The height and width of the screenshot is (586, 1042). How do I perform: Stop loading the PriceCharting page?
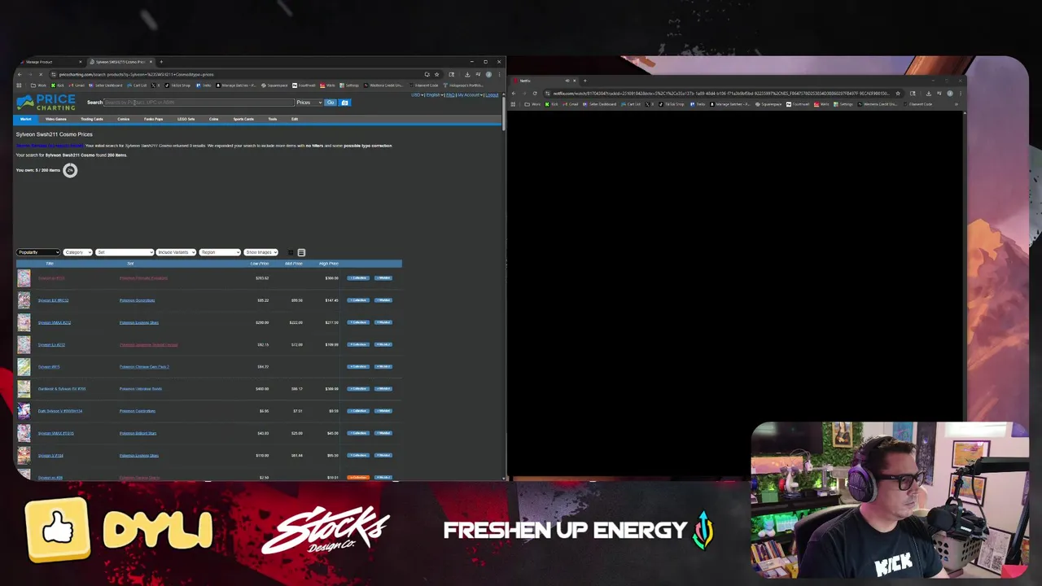(x=41, y=74)
